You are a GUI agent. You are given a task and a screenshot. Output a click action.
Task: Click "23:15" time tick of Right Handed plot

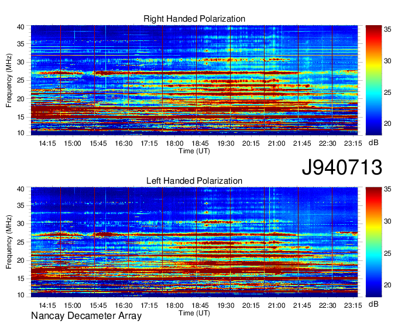353,143
